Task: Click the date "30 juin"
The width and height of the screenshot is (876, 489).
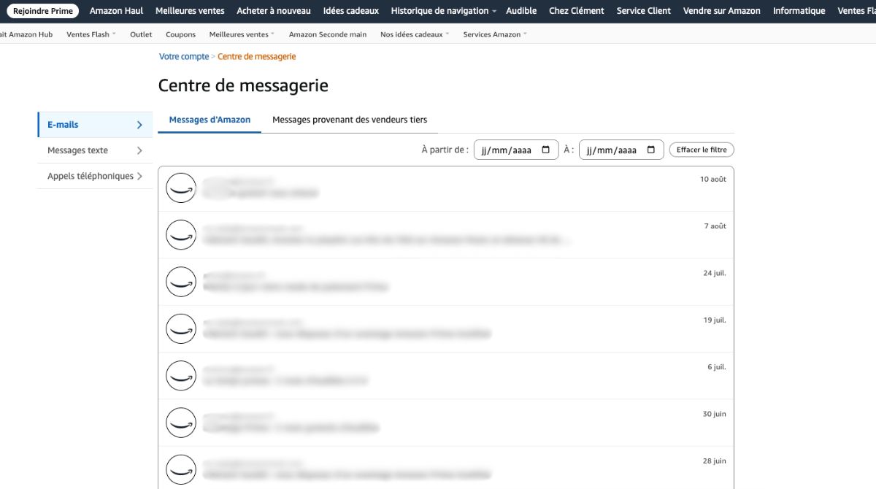Action: (x=715, y=414)
